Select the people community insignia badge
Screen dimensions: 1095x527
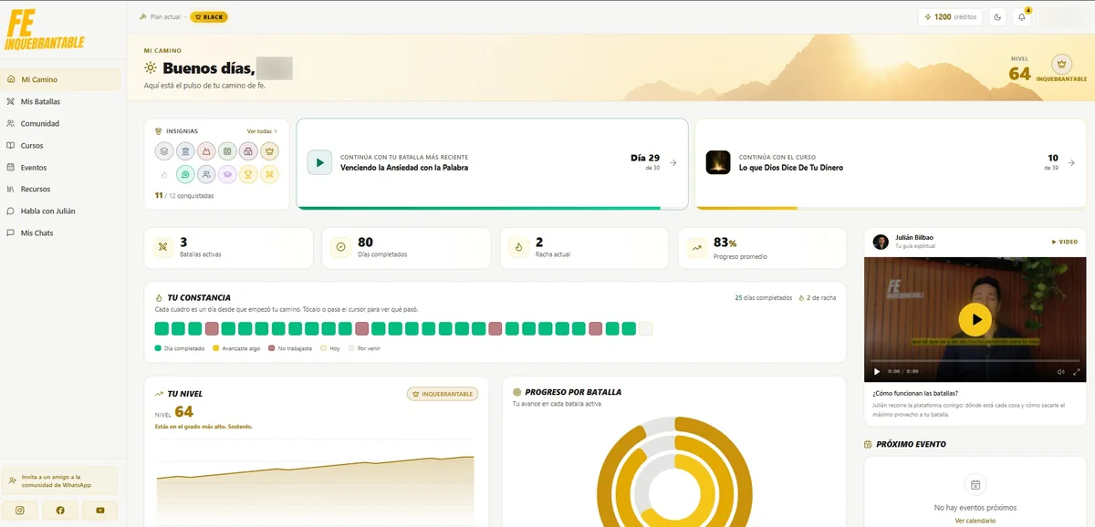tap(206, 174)
